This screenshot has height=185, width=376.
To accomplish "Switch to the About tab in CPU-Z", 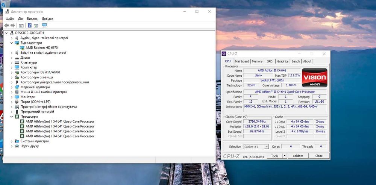I will tap(307, 61).
